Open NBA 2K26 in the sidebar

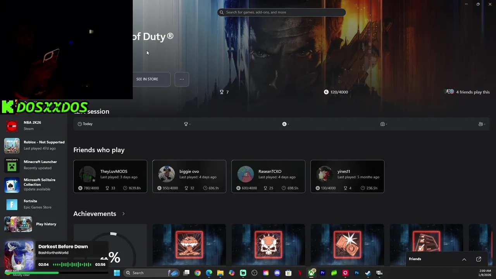[34, 126]
